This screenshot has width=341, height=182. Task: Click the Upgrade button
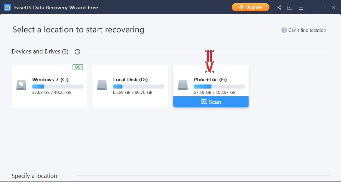(251, 8)
